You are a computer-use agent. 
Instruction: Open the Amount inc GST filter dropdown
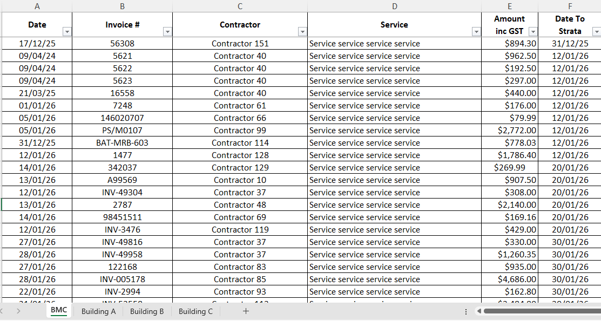(x=533, y=31)
